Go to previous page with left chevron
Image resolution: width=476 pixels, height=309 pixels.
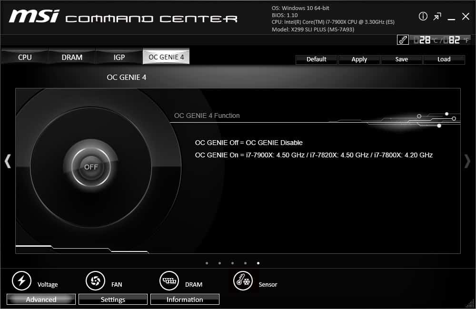(8, 161)
